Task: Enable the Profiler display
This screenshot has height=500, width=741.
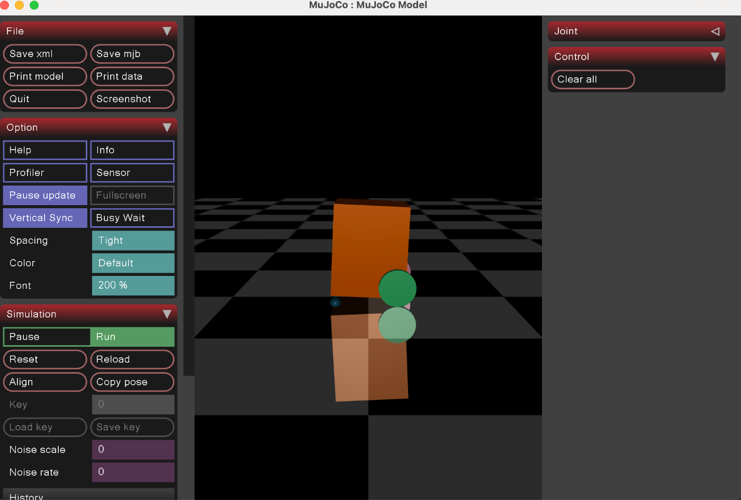Action: tap(45, 173)
